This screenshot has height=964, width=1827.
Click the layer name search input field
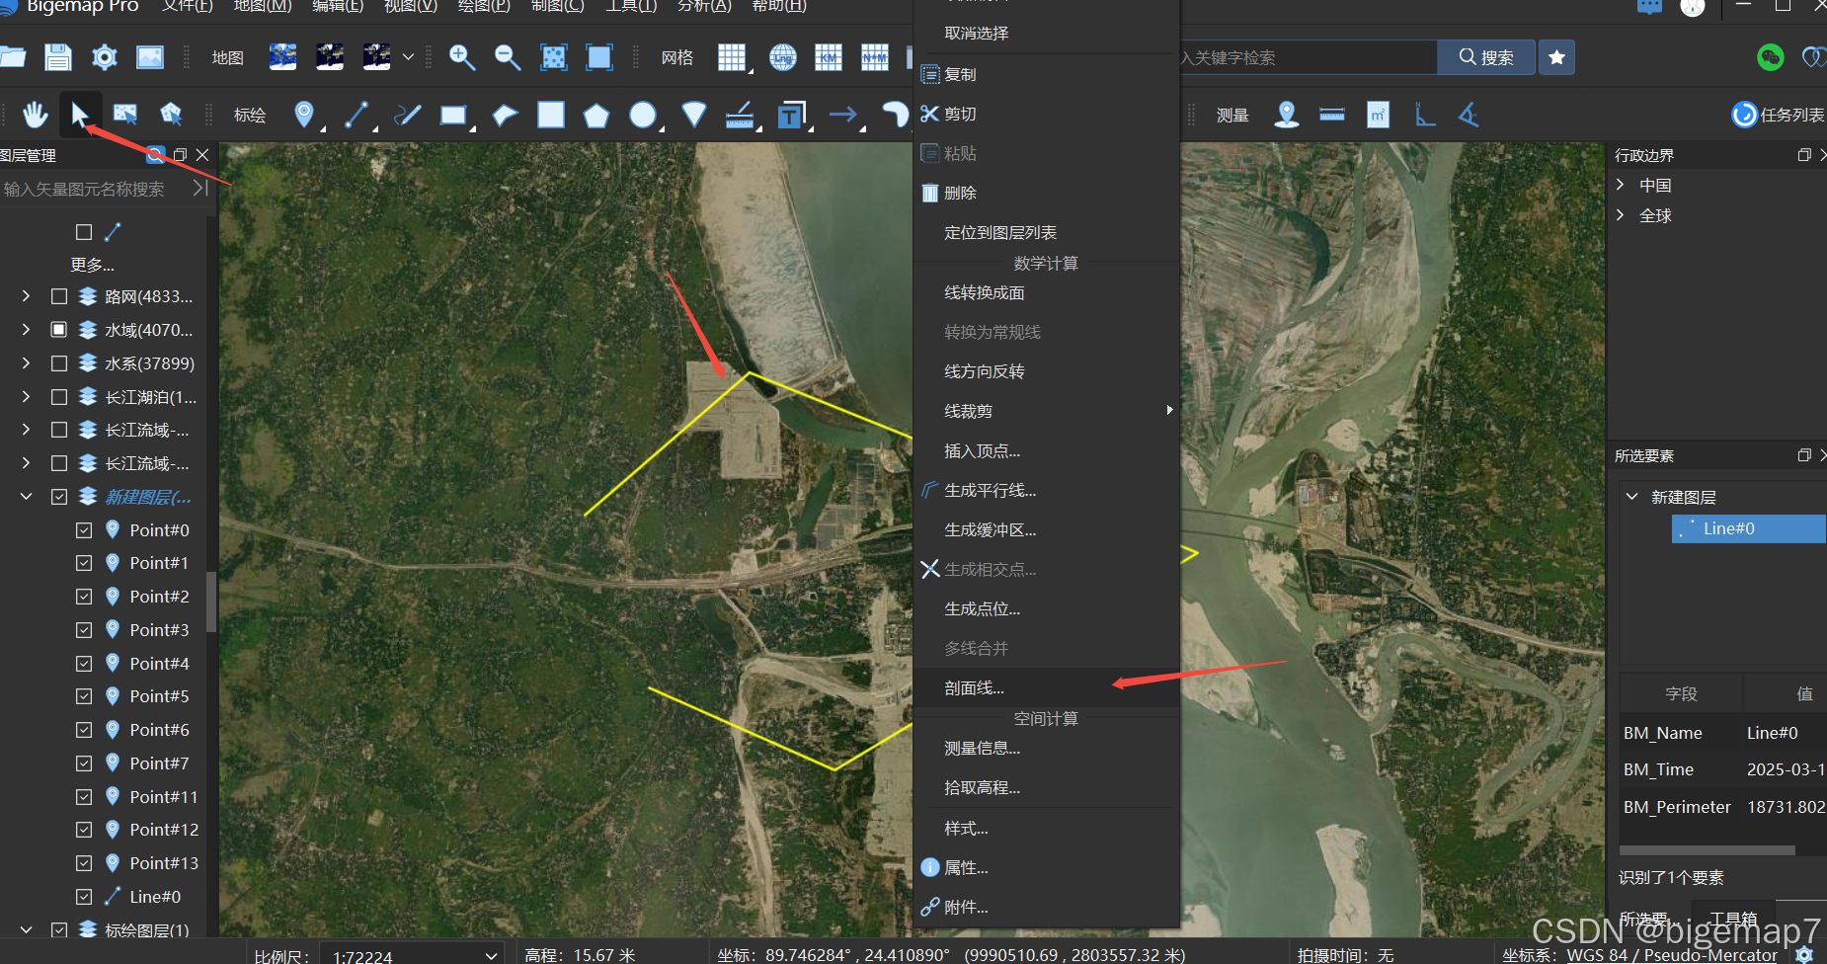click(x=96, y=189)
